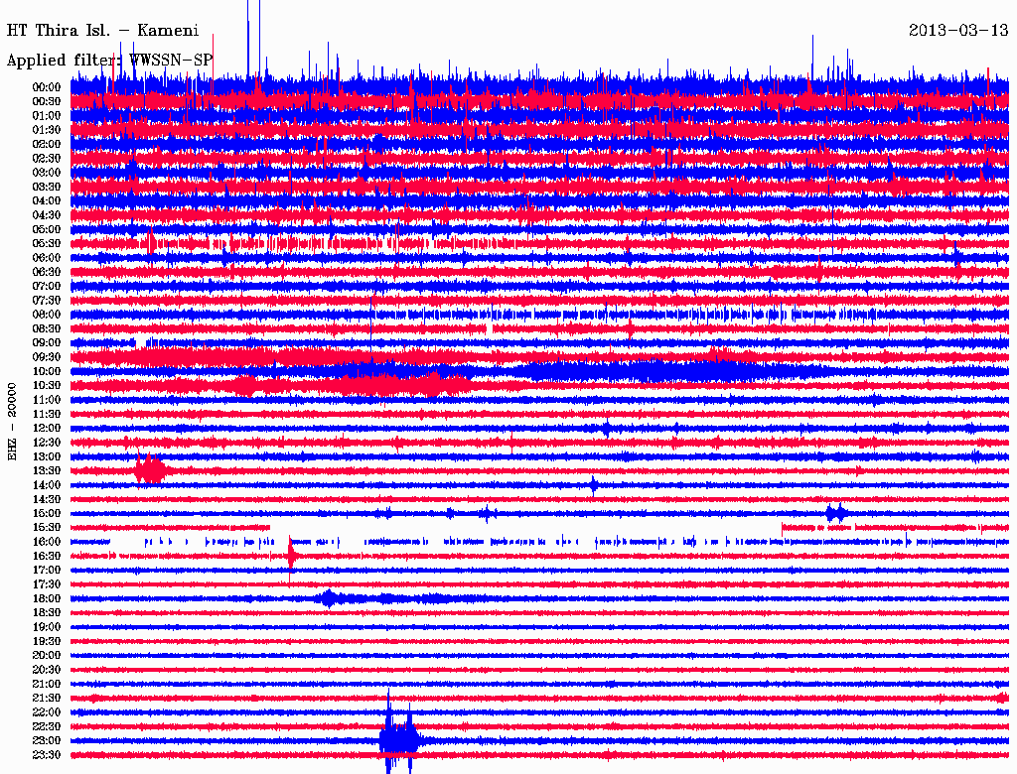Screen dimensions: 1017x774
Task: Click the large blue seismic event on 23:00 trace
Action: [399, 739]
